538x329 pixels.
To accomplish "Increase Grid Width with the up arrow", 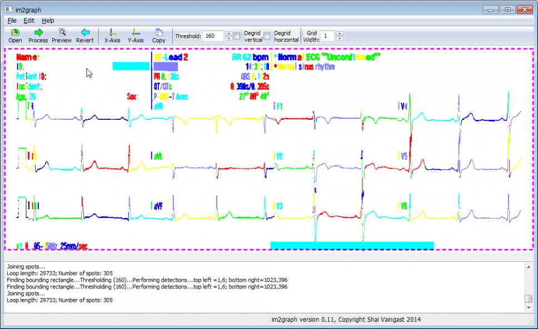I will tap(340, 33).
